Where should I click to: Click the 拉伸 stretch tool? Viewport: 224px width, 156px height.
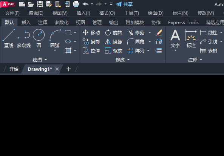91,50
